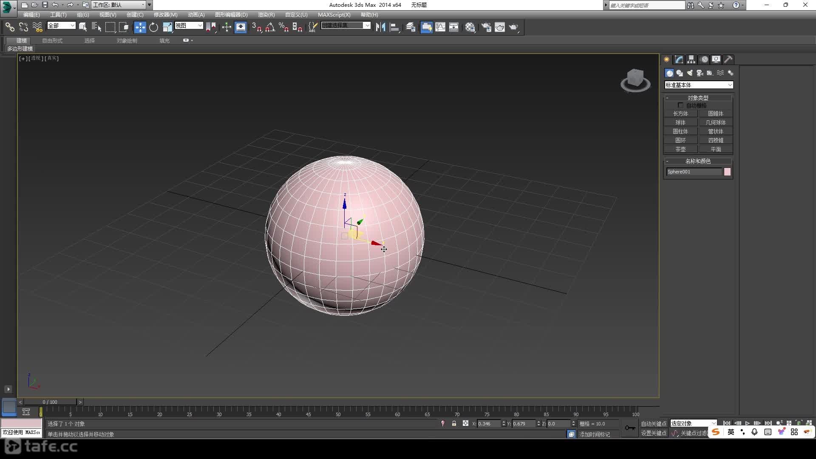This screenshot has height=459, width=816.
Task: Collapse the 对象类型 rollout
Action: pos(698,98)
